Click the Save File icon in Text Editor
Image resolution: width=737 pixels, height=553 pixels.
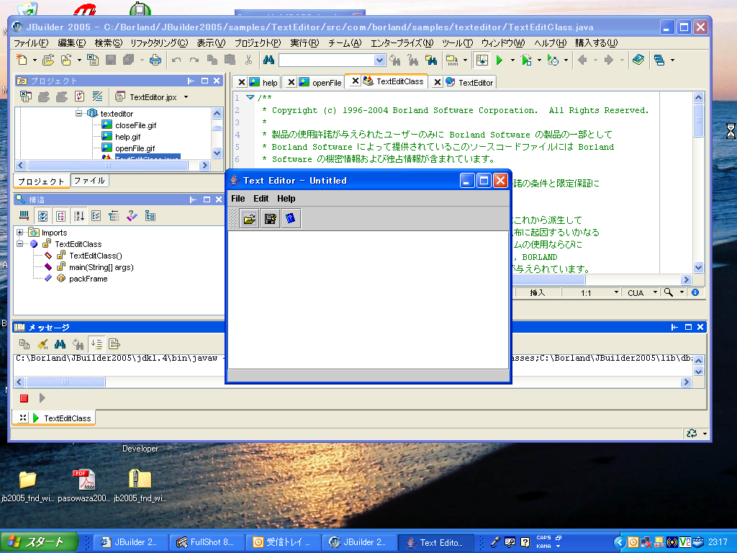pyautogui.click(x=270, y=219)
